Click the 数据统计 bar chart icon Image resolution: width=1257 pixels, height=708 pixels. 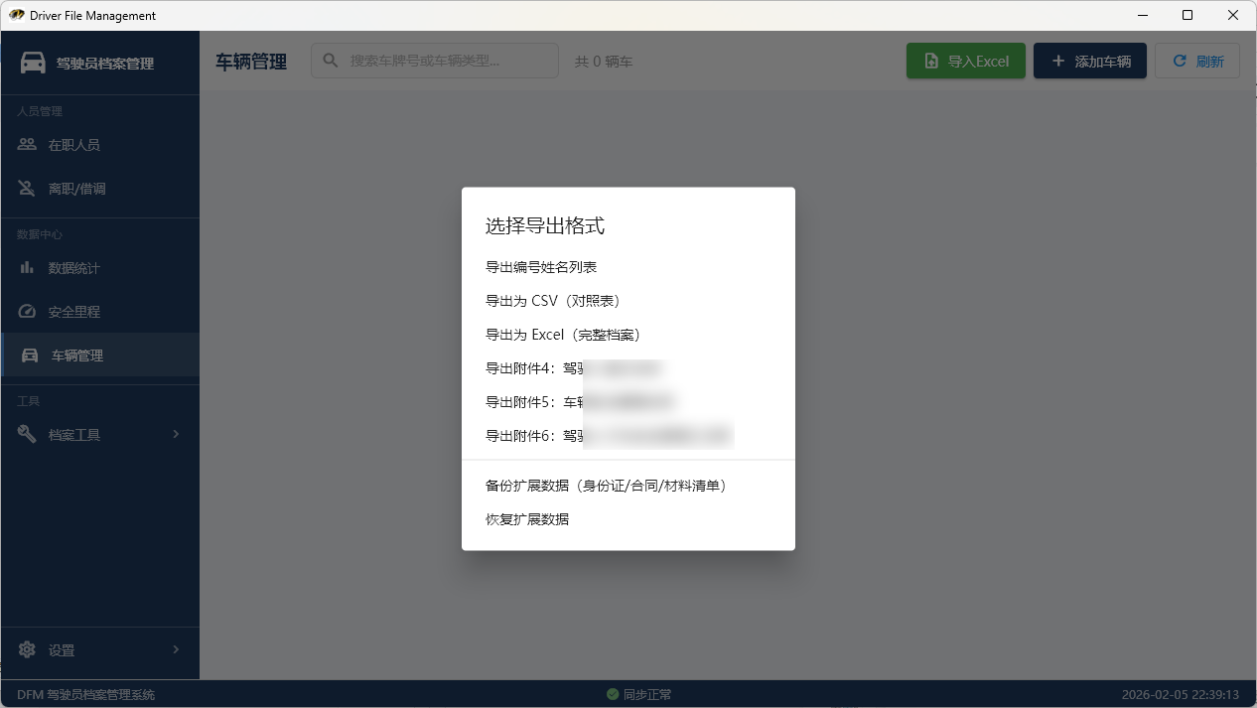coord(27,268)
